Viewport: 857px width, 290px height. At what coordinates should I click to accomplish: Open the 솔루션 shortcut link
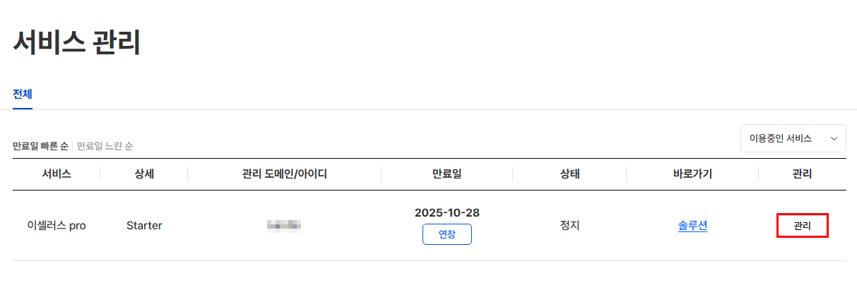[692, 226]
